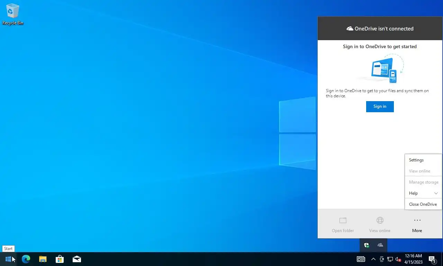Screen dimensions: 443x266
Task: Click the Show desktop strip at taskbar end
Action: click(442, 259)
